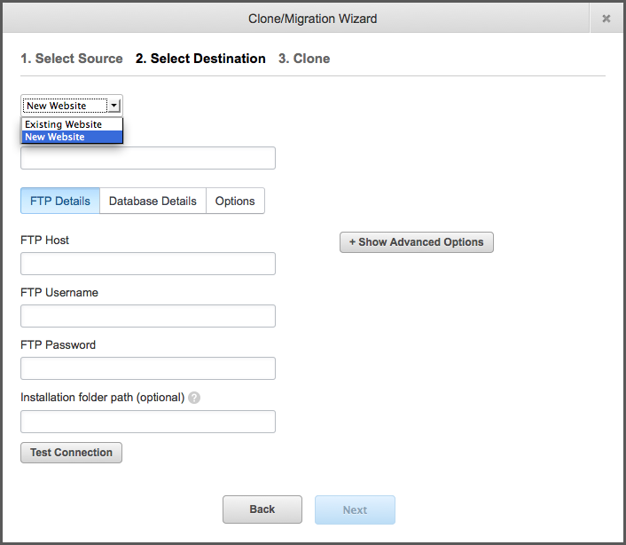Image resolution: width=626 pixels, height=545 pixels.
Task: Open the Database Details tab
Action: 153,201
